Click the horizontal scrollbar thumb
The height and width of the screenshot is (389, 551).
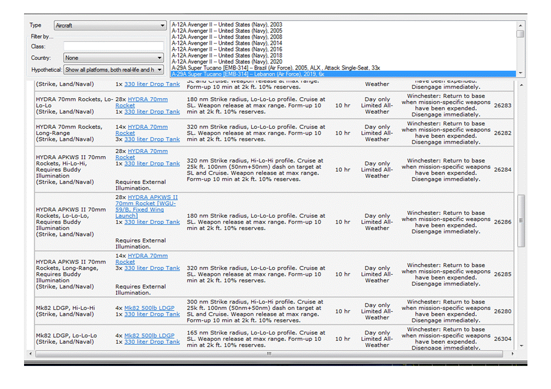point(269,354)
